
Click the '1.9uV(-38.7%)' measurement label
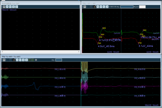(x=149, y=37)
